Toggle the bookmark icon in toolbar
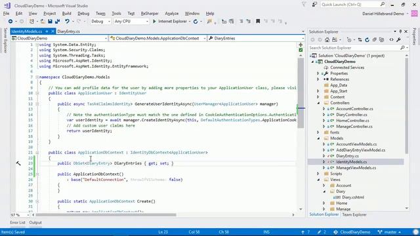 (x=258, y=22)
